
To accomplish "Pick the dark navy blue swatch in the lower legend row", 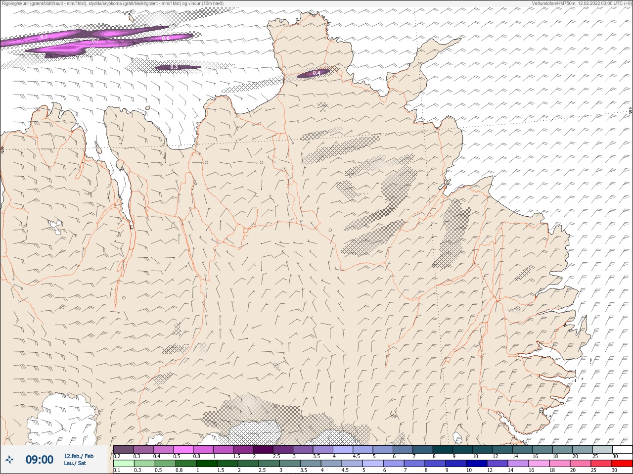I will (x=477, y=463).
